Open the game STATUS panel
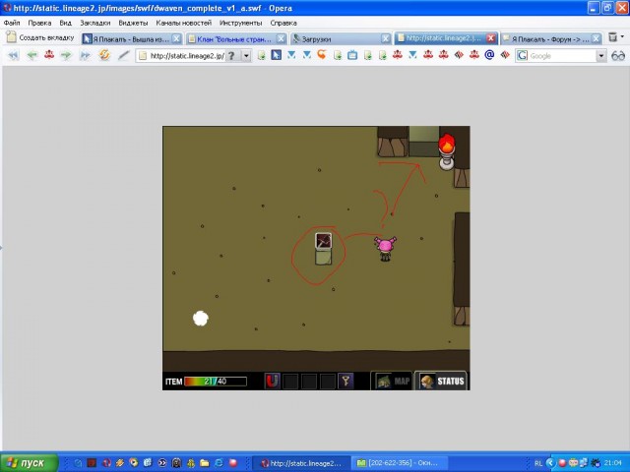The width and height of the screenshot is (630, 472). (441, 381)
